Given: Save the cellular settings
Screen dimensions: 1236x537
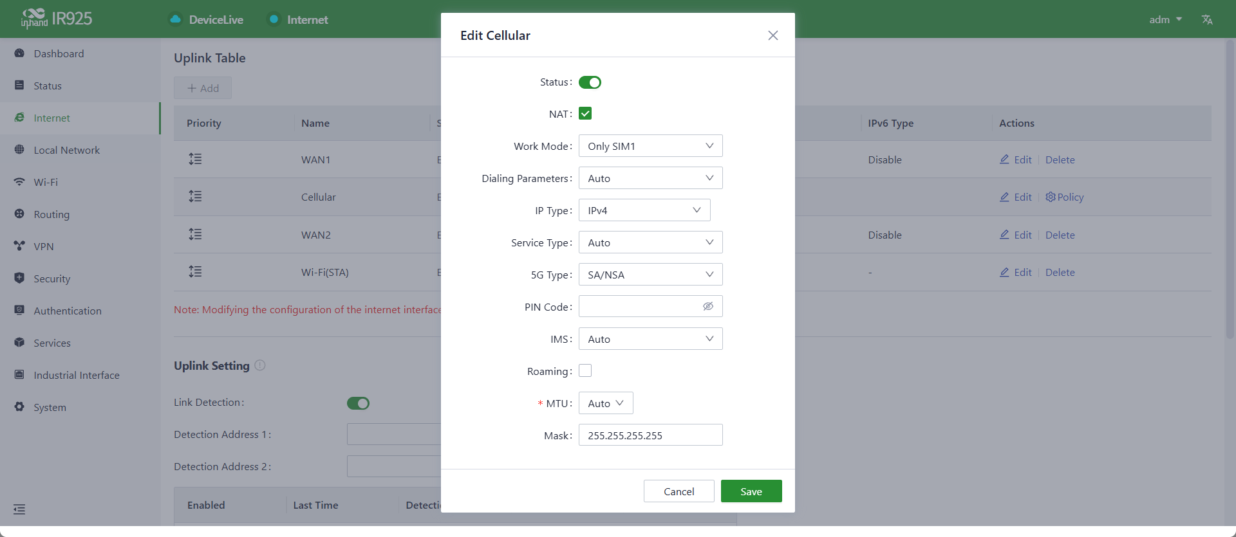Looking at the screenshot, I should (x=751, y=491).
